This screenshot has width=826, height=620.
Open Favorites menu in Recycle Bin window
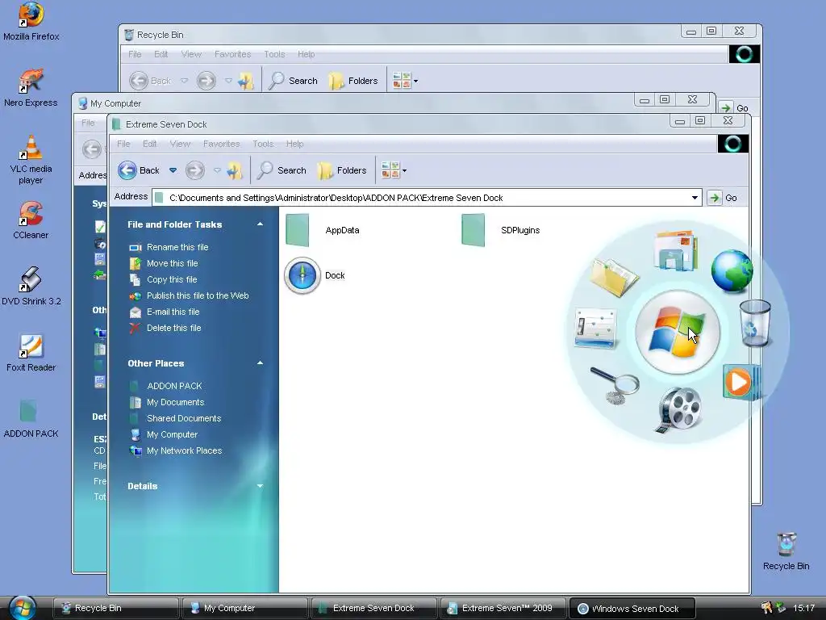click(x=232, y=54)
